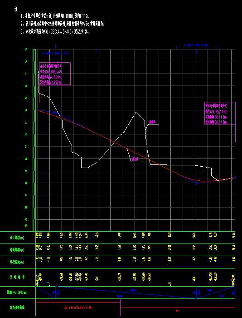
Task: Select the lower magenta leader label below the red line
Action: click(x=135, y=159)
